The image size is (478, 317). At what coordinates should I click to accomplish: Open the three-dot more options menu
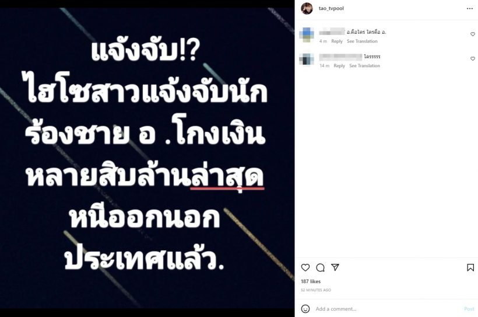pyautogui.click(x=470, y=9)
